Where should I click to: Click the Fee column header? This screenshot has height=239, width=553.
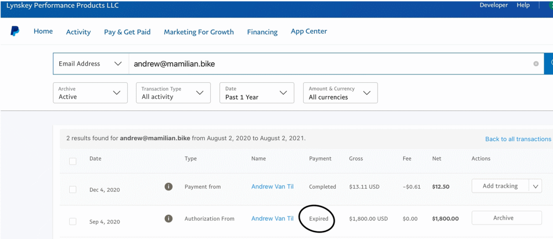point(407,159)
